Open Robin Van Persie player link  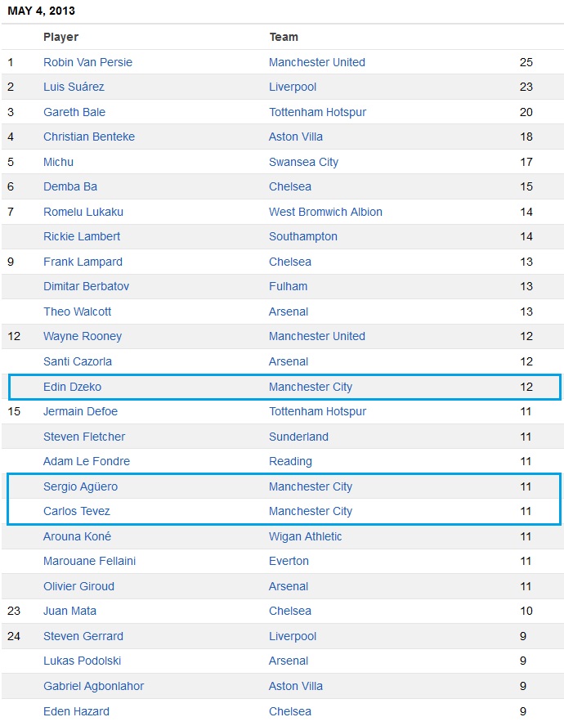pyautogui.click(x=87, y=62)
